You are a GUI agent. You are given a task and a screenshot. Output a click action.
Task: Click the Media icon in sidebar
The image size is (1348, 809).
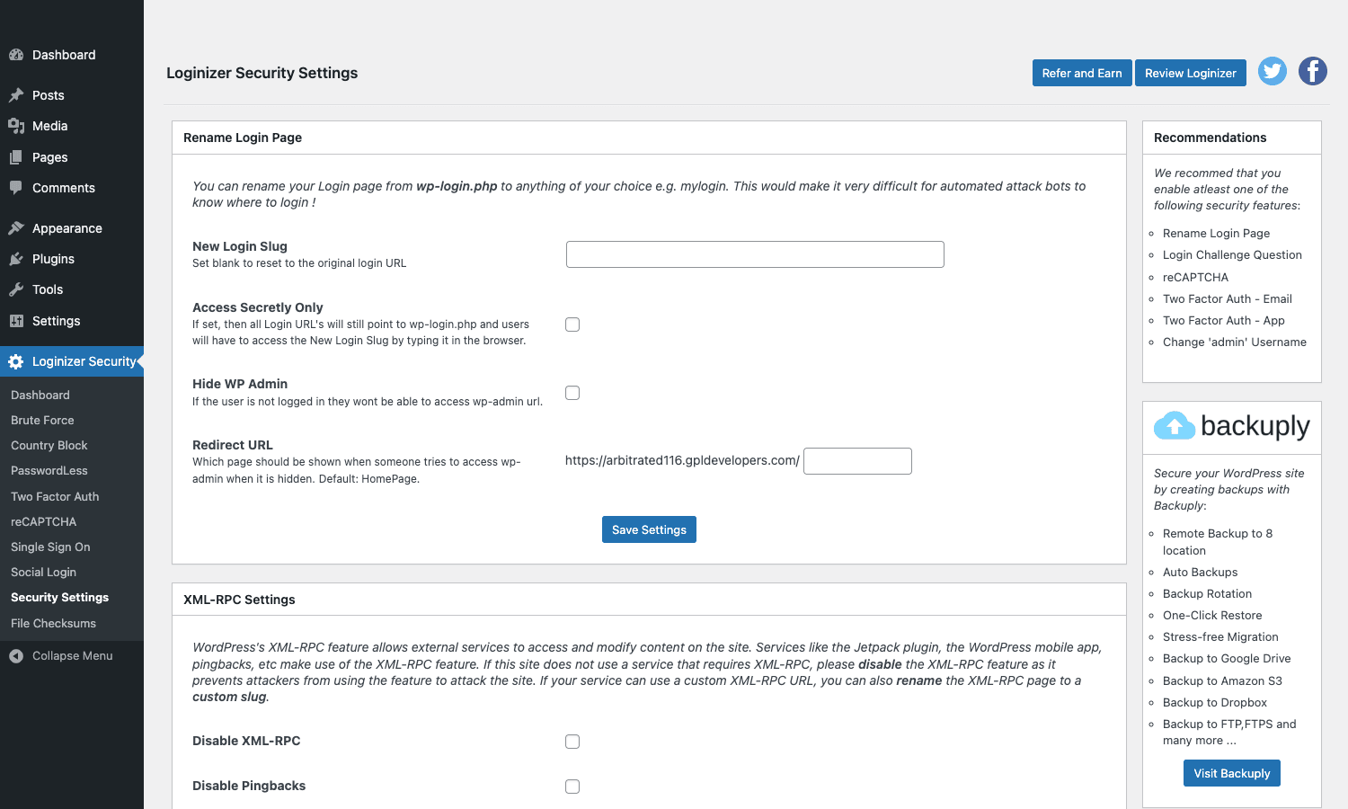click(16, 126)
